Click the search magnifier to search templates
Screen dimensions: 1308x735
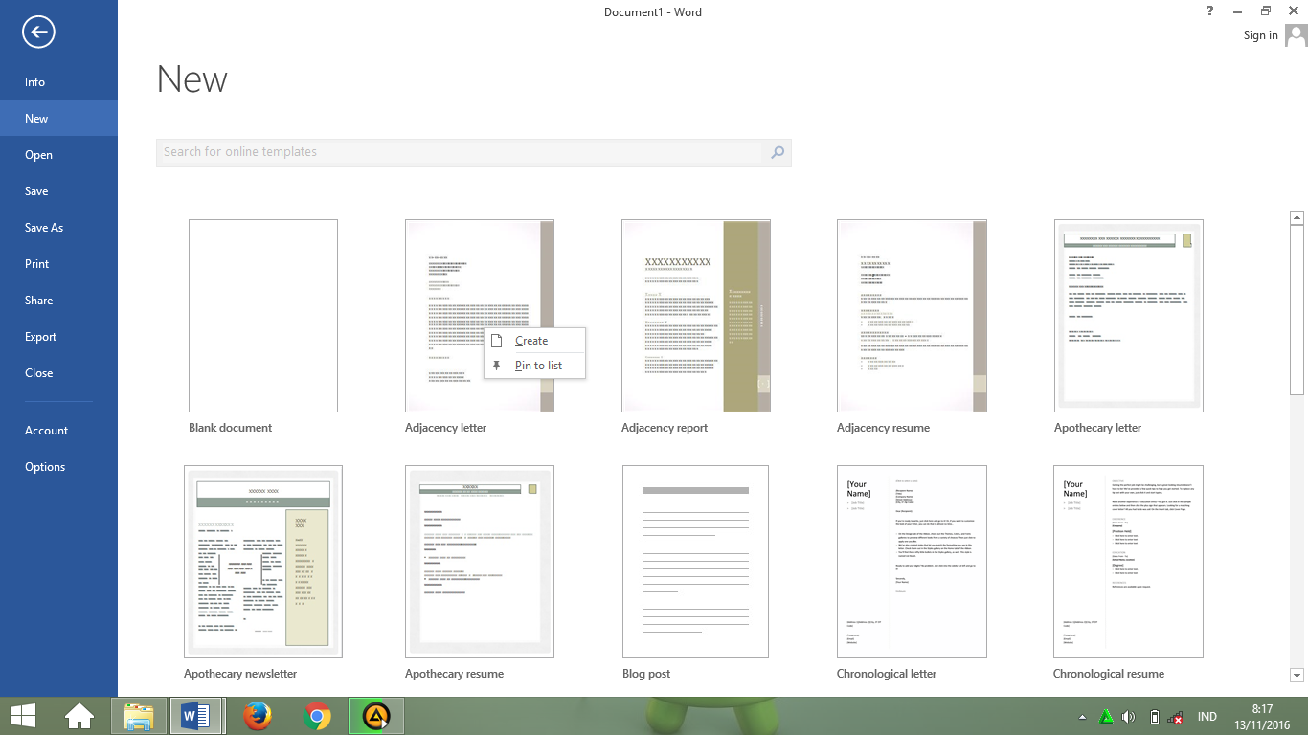tap(777, 152)
